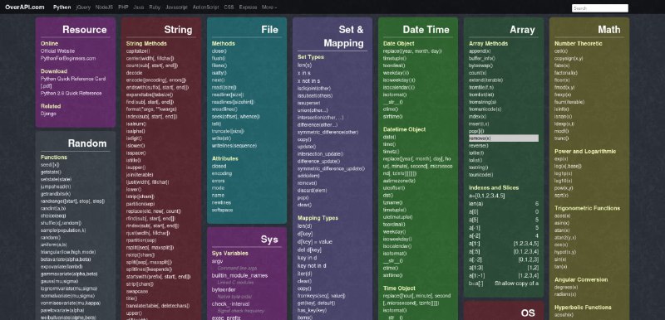This screenshot has height=320, width=665.
Task: Open Python 2.6 Quick Reference link
Action: tap(71, 93)
